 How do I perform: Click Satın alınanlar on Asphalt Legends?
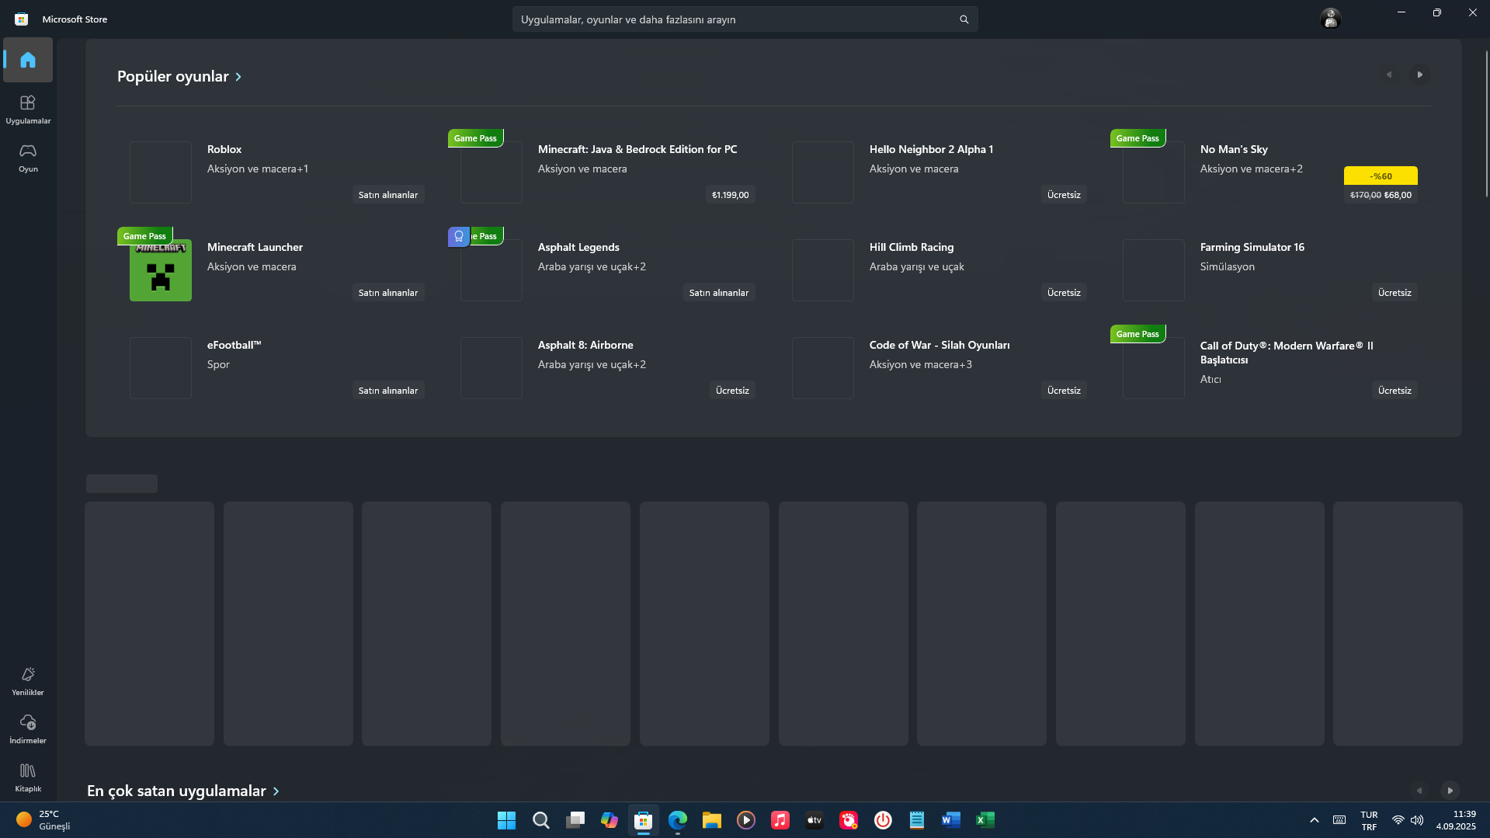pos(719,293)
